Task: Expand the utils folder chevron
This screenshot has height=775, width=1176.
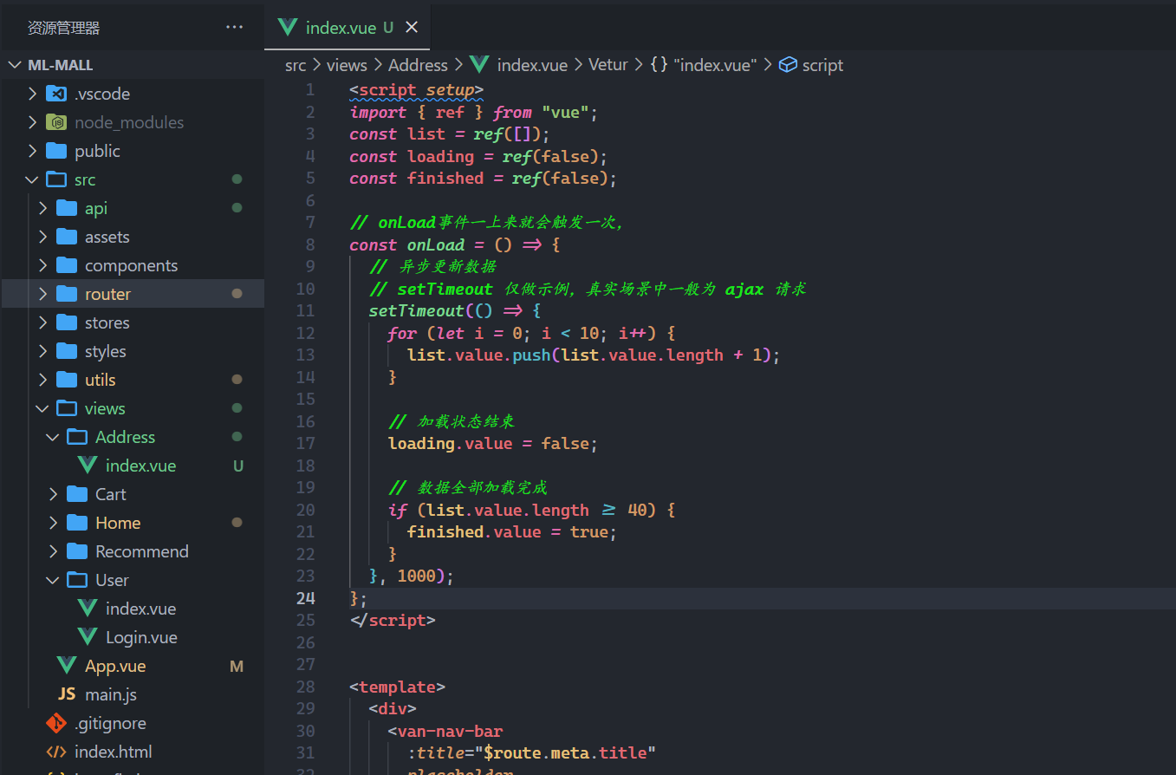Action: [42, 380]
